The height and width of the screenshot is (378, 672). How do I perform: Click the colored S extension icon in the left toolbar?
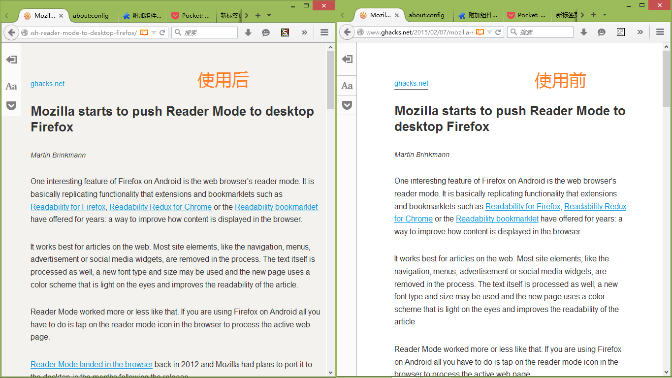285,32
